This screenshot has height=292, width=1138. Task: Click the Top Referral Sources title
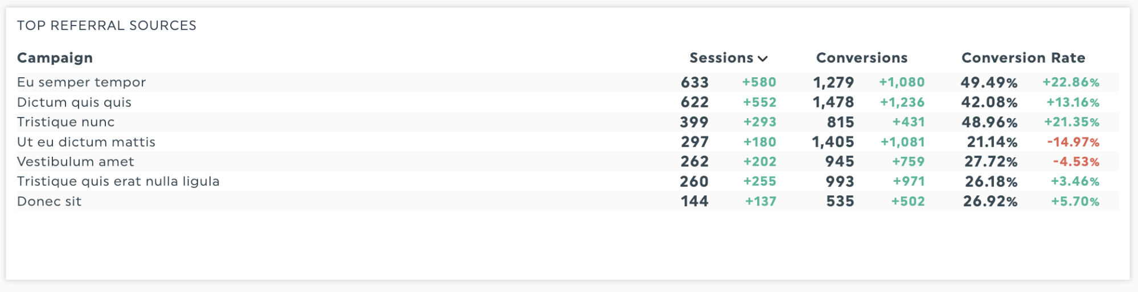pos(106,26)
